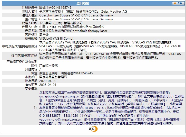
Task: Select approval date 2020-04-02
Action: pos(48,81)
